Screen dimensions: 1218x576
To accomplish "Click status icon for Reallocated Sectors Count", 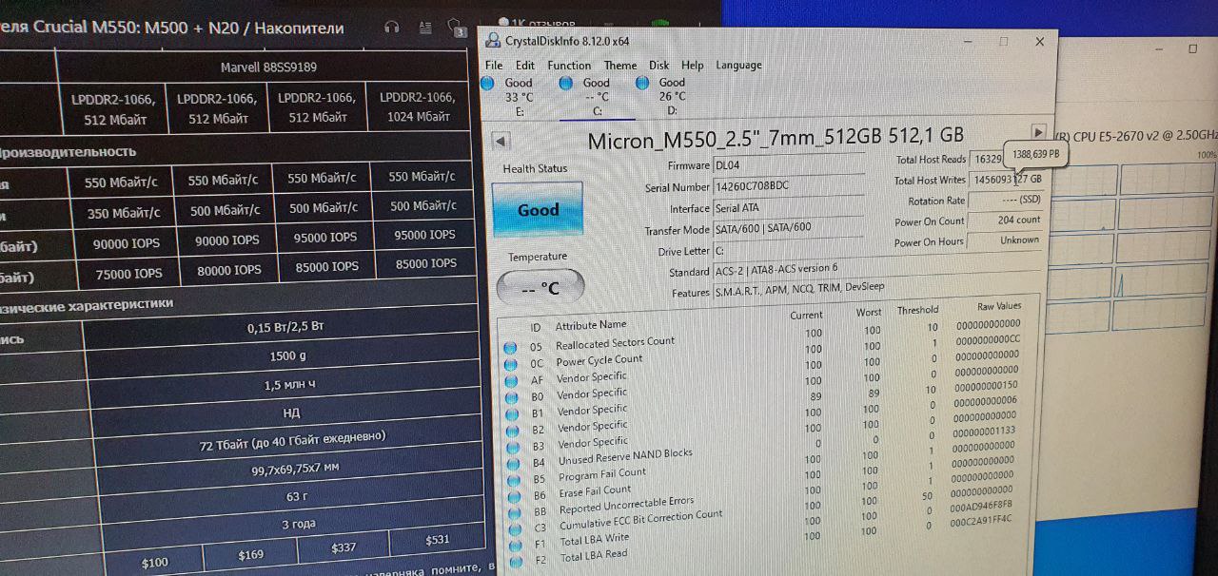I will [x=511, y=349].
